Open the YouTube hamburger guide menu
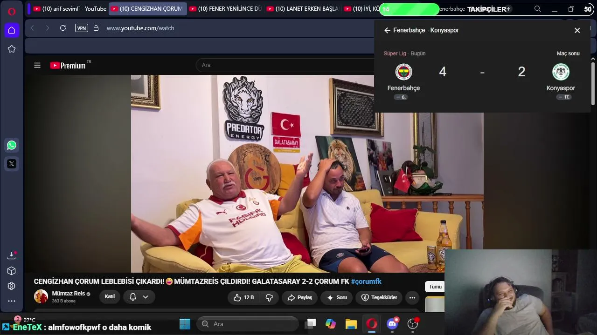 click(x=37, y=65)
